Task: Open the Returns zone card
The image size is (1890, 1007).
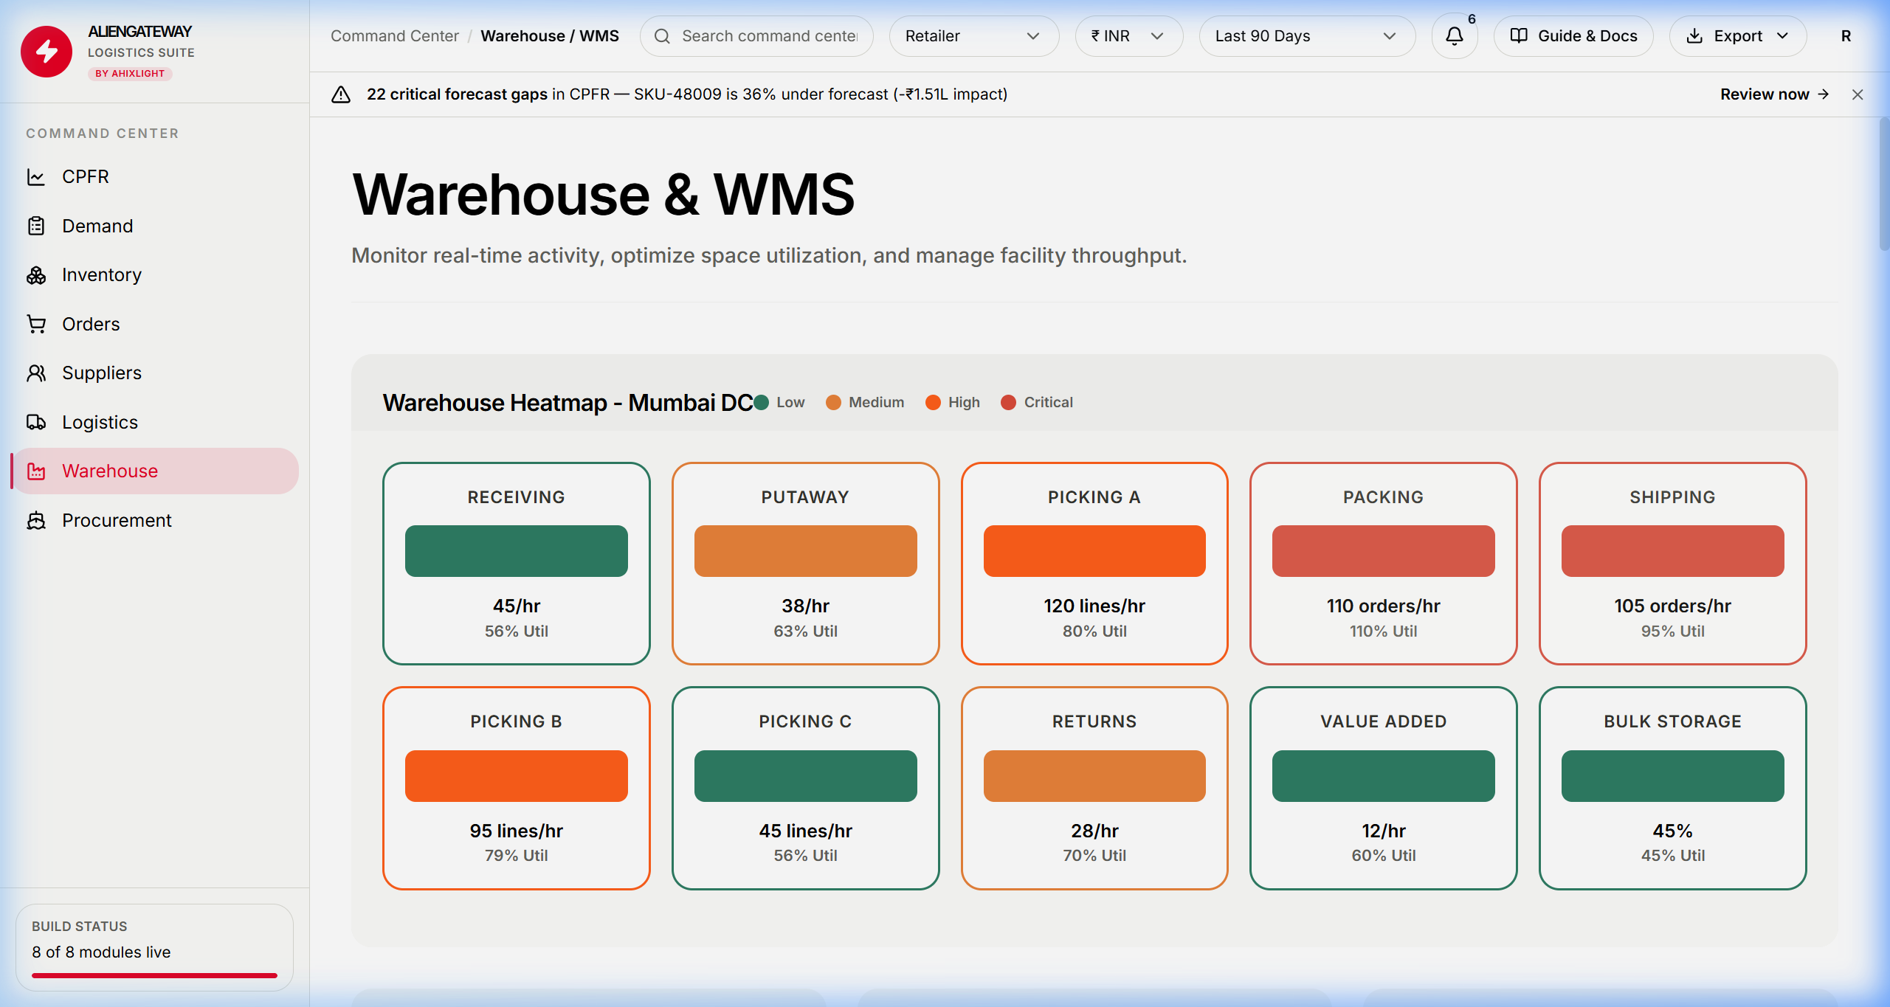Action: click(x=1094, y=788)
